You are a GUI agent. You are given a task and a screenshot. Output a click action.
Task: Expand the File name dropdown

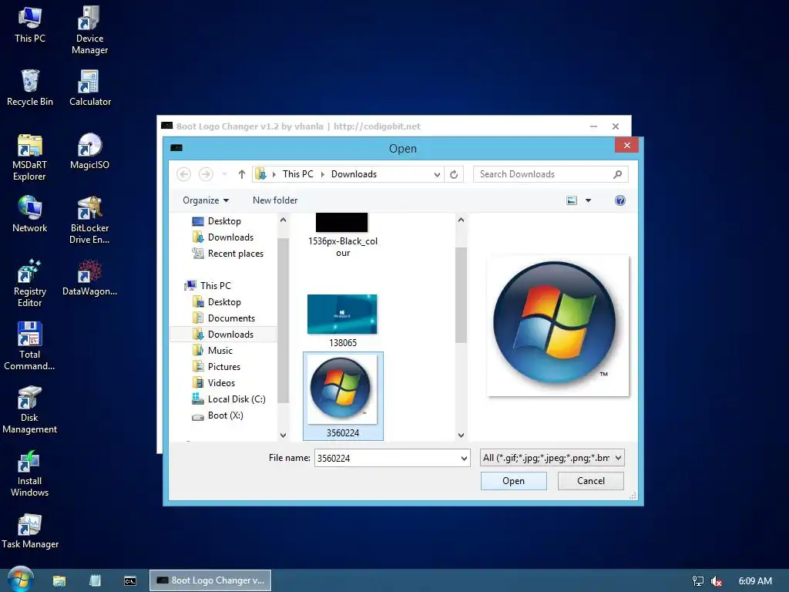coord(463,458)
